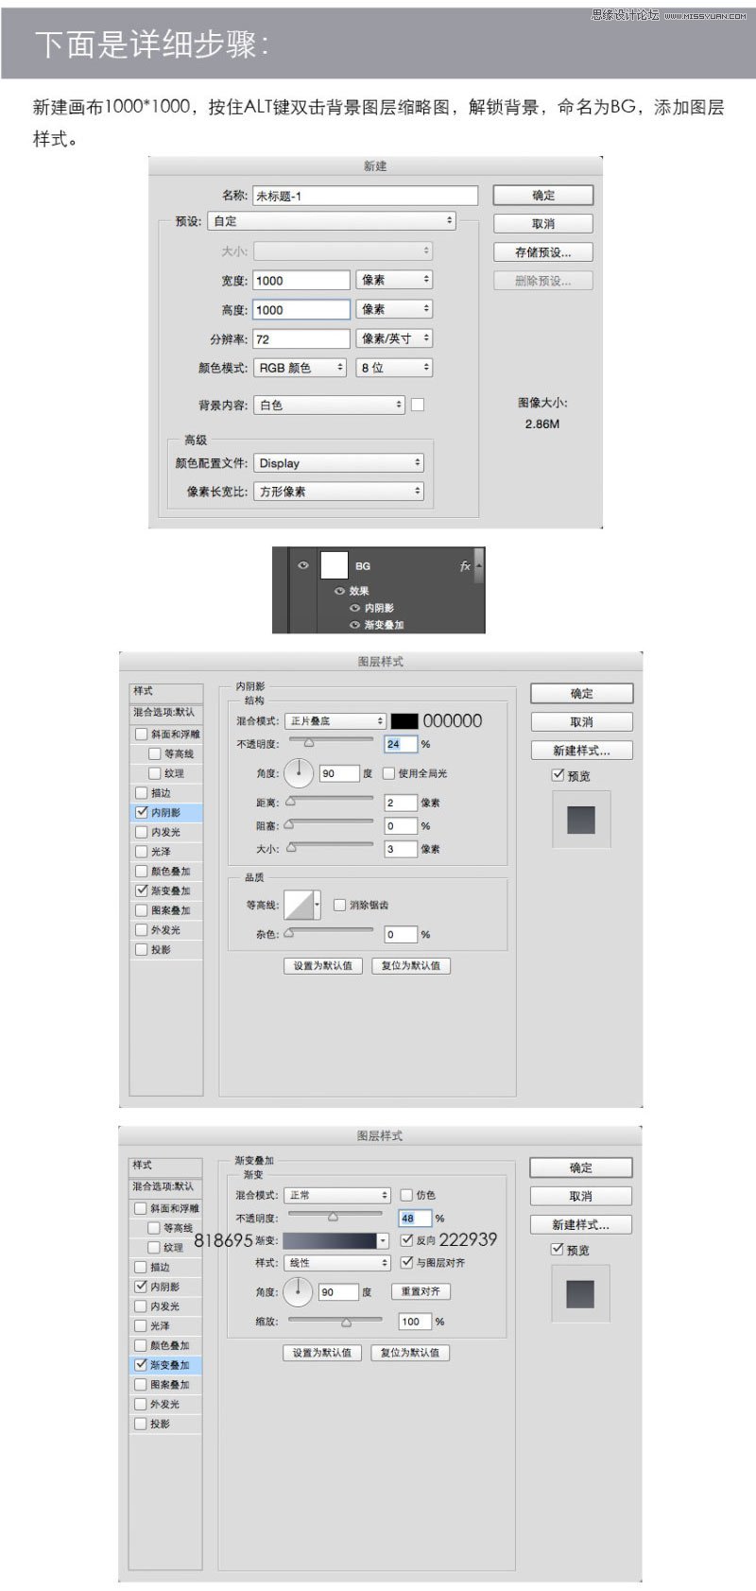Toggle eye for 渐变叠加 effect in layers panel
756x1591 pixels.
[354, 625]
